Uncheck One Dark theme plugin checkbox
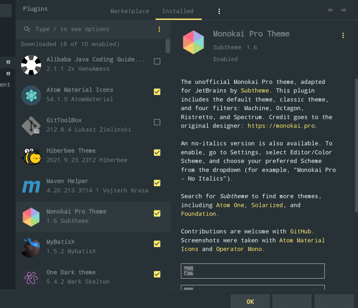 tap(157, 274)
